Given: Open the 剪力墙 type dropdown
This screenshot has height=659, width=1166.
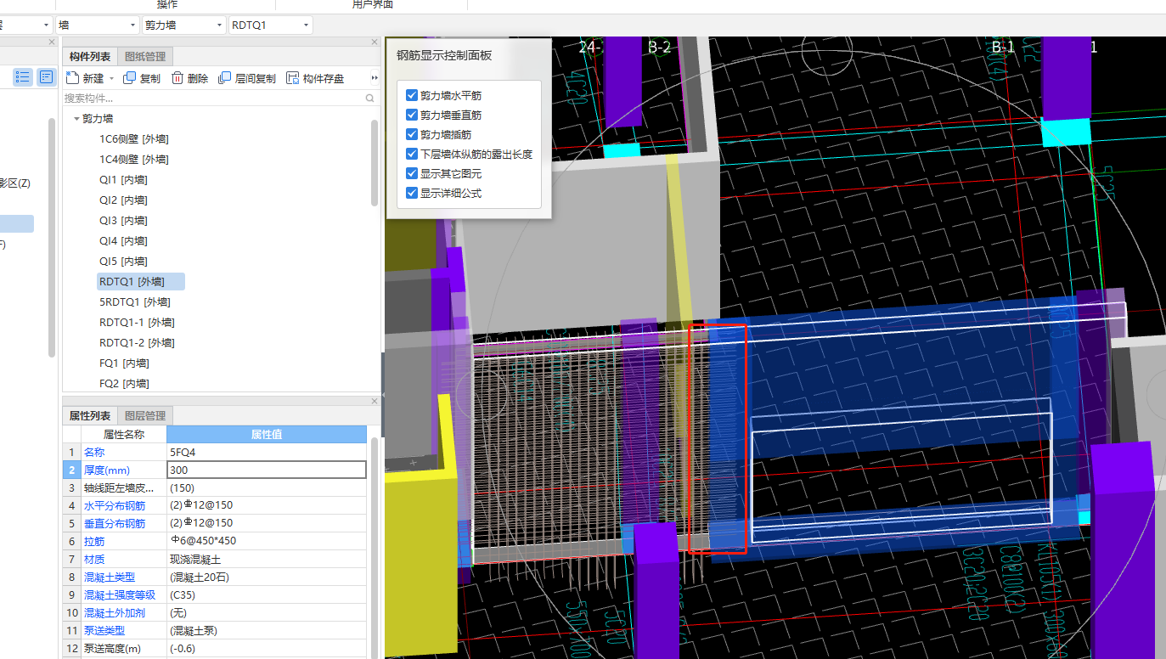Looking at the screenshot, I should pos(184,25).
